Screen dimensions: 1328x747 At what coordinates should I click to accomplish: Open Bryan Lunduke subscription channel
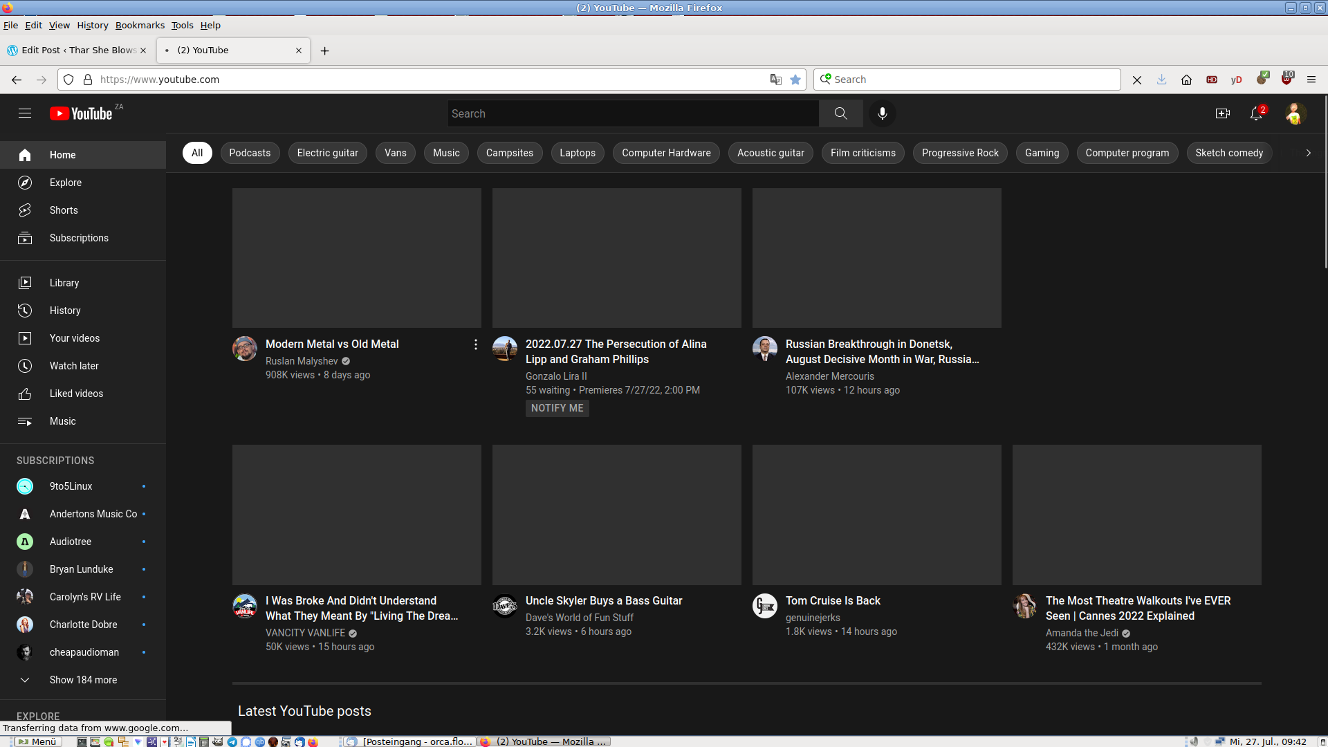click(83, 569)
